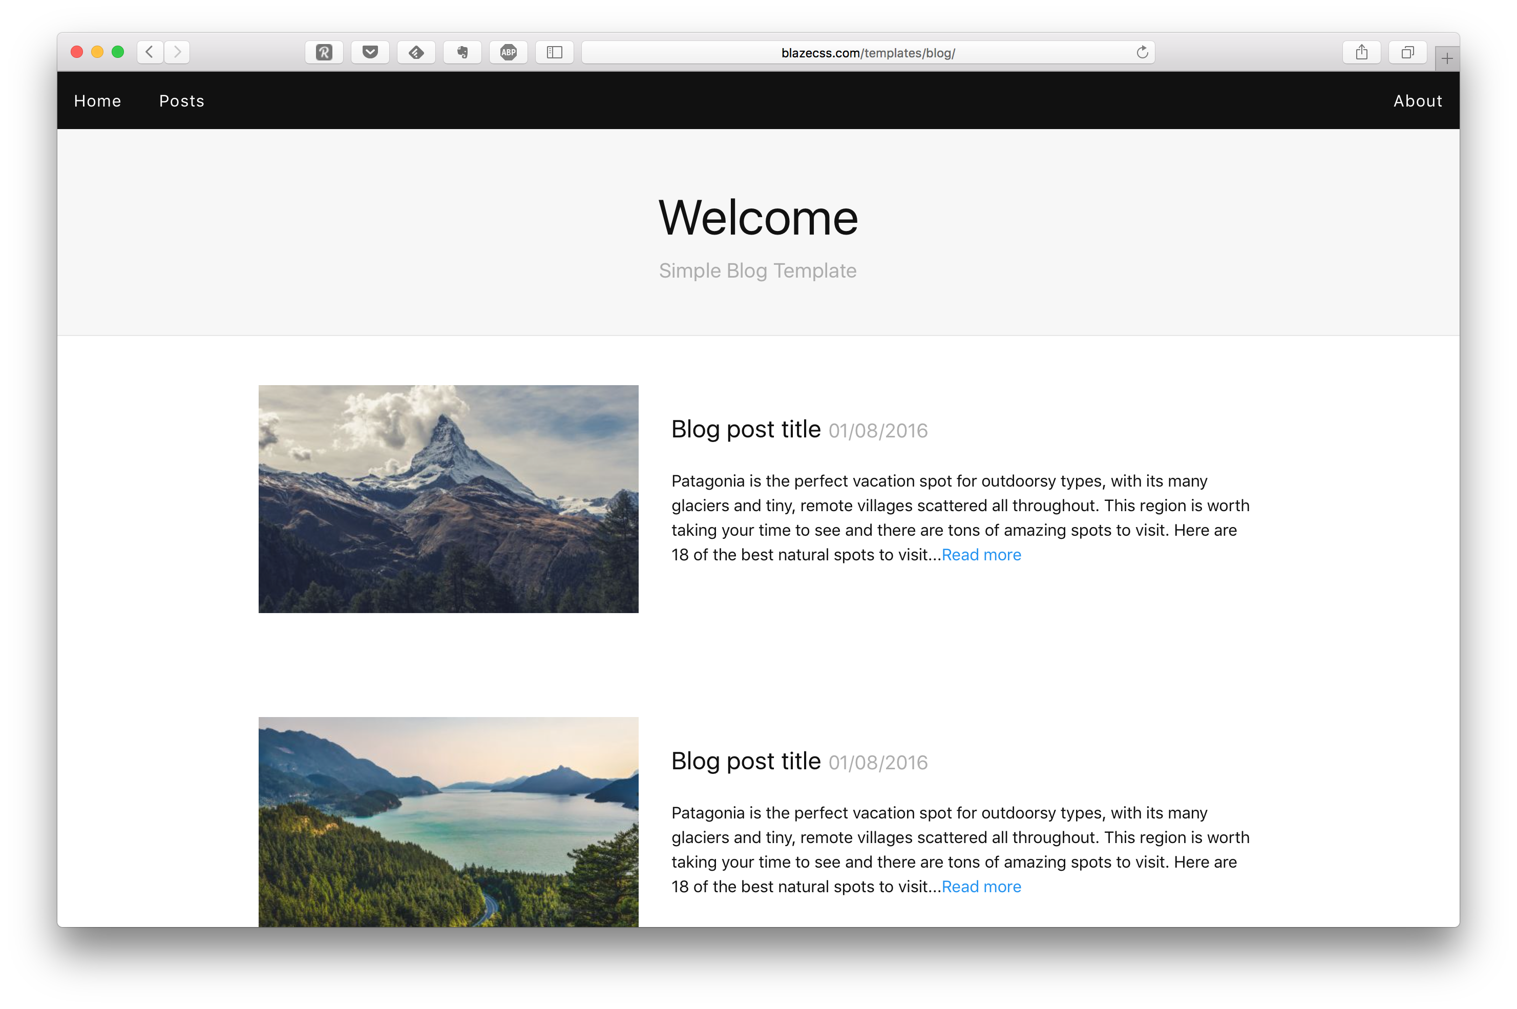The width and height of the screenshot is (1517, 1009).
Task: Click Read more on the second blog post
Action: (x=981, y=886)
